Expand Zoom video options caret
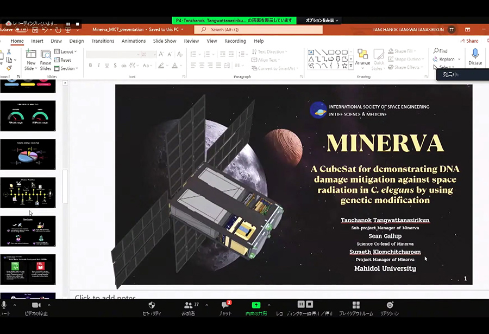Viewport: 489px width, 334px height. (x=49, y=305)
